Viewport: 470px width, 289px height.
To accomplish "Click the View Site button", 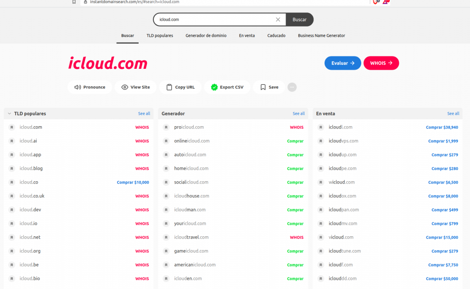I will (x=135, y=87).
